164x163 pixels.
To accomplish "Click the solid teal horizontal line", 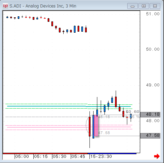I will pos(69,106).
